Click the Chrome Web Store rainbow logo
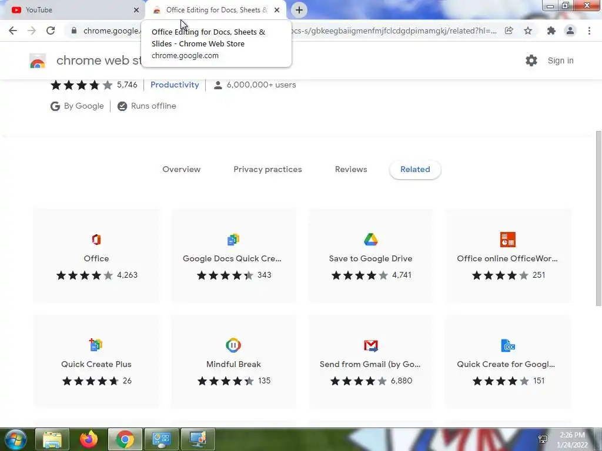This screenshot has height=451, width=602. (x=38, y=60)
